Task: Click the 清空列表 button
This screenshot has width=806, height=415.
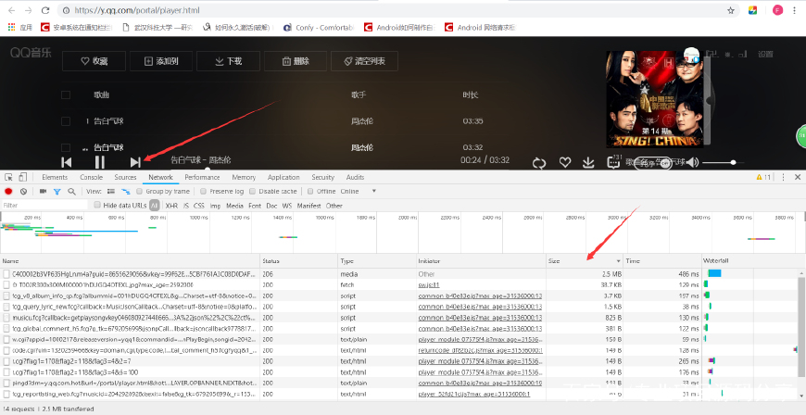Action: 364,61
